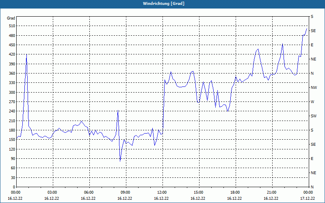Viewport: 325px width, 203px height.
Task: Select the 120 left axis label
Action: click(x=12, y=149)
